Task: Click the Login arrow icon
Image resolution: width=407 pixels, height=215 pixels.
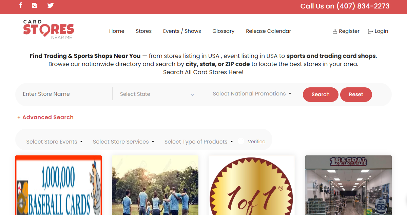Action: click(x=369, y=31)
